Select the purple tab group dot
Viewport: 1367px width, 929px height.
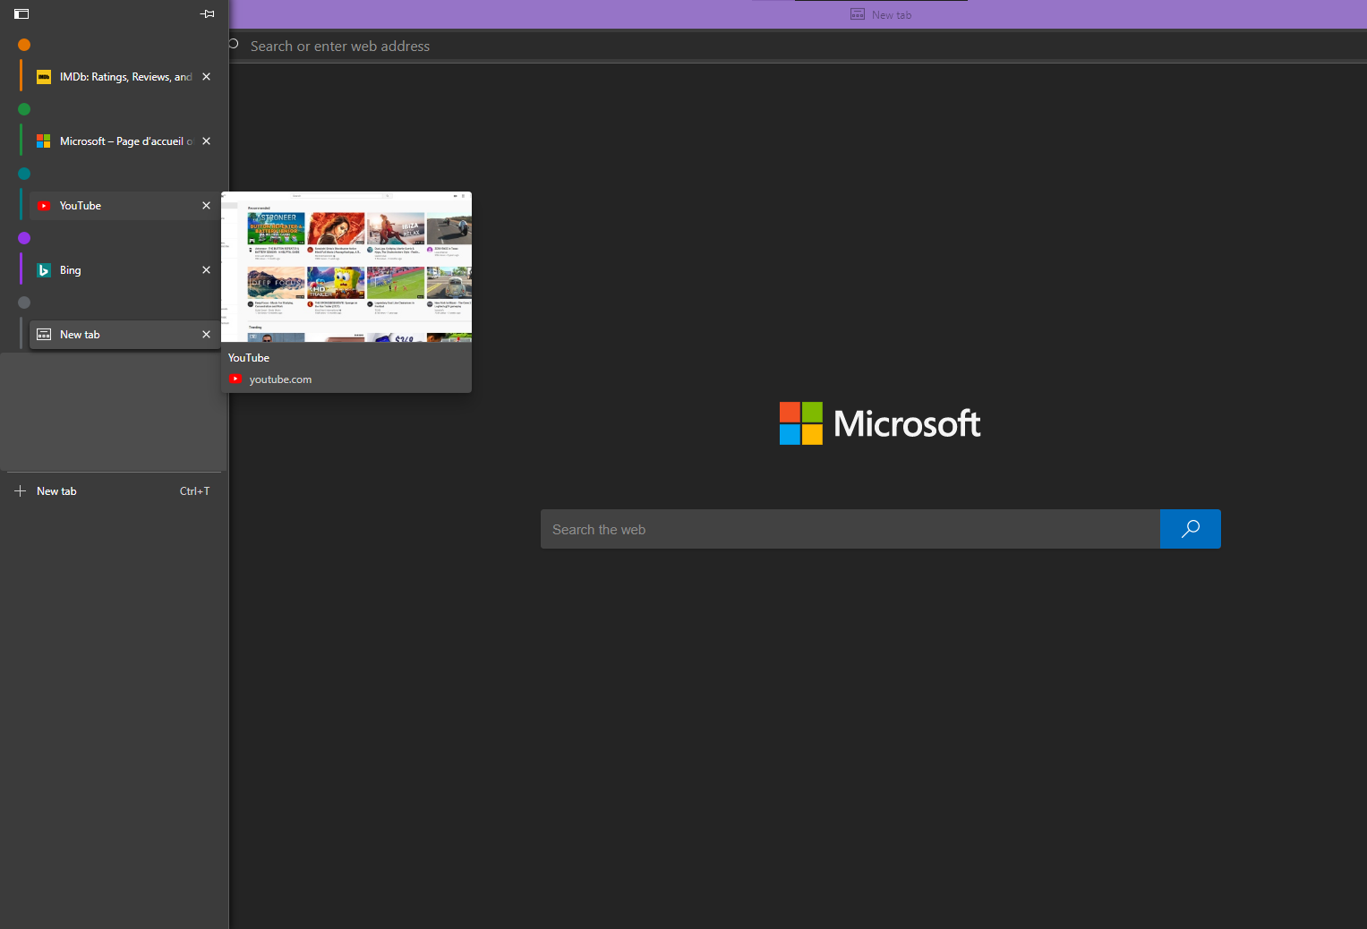[x=23, y=237]
